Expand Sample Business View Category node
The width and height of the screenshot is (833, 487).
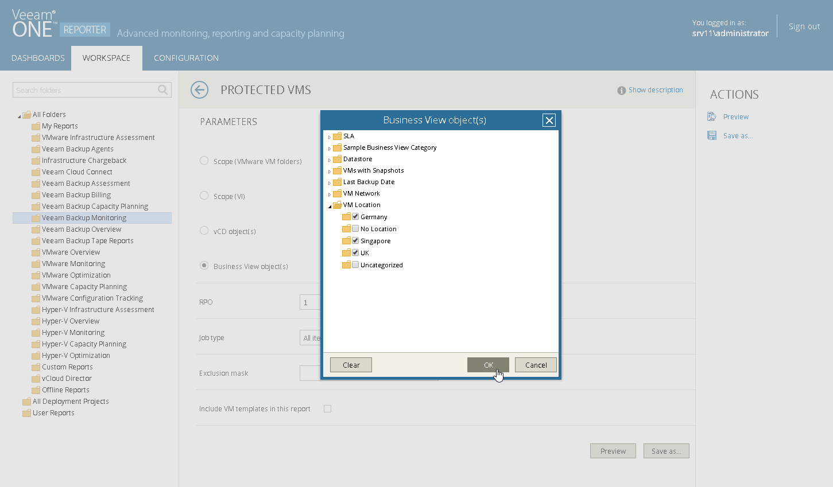[330, 149]
